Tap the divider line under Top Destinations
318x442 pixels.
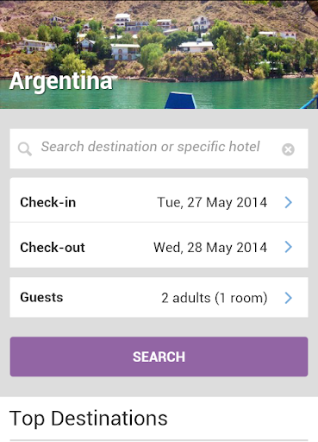(x=159, y=440)
